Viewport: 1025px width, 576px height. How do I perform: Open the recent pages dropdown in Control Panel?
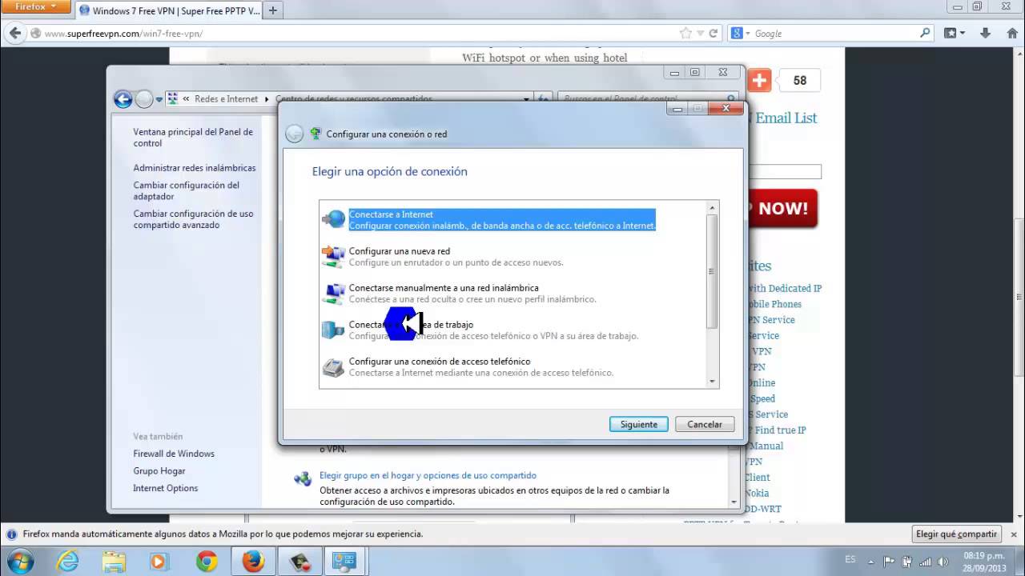[x=159, y=100]
